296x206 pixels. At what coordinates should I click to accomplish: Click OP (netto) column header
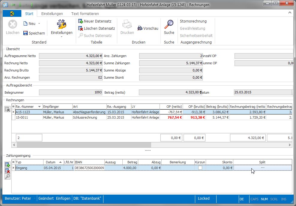171,107
